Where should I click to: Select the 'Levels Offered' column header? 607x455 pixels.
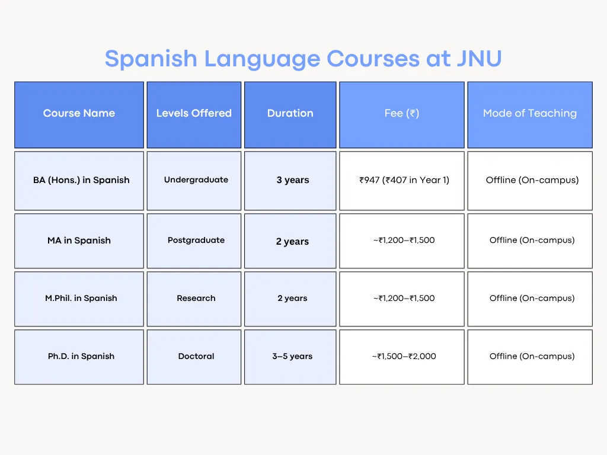[194, 114]
